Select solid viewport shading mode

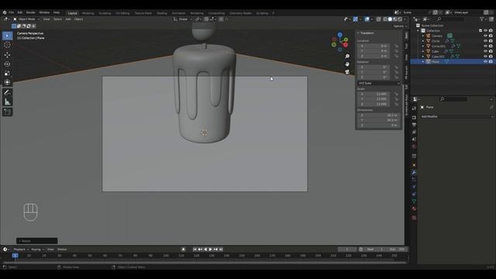point(390,19)
